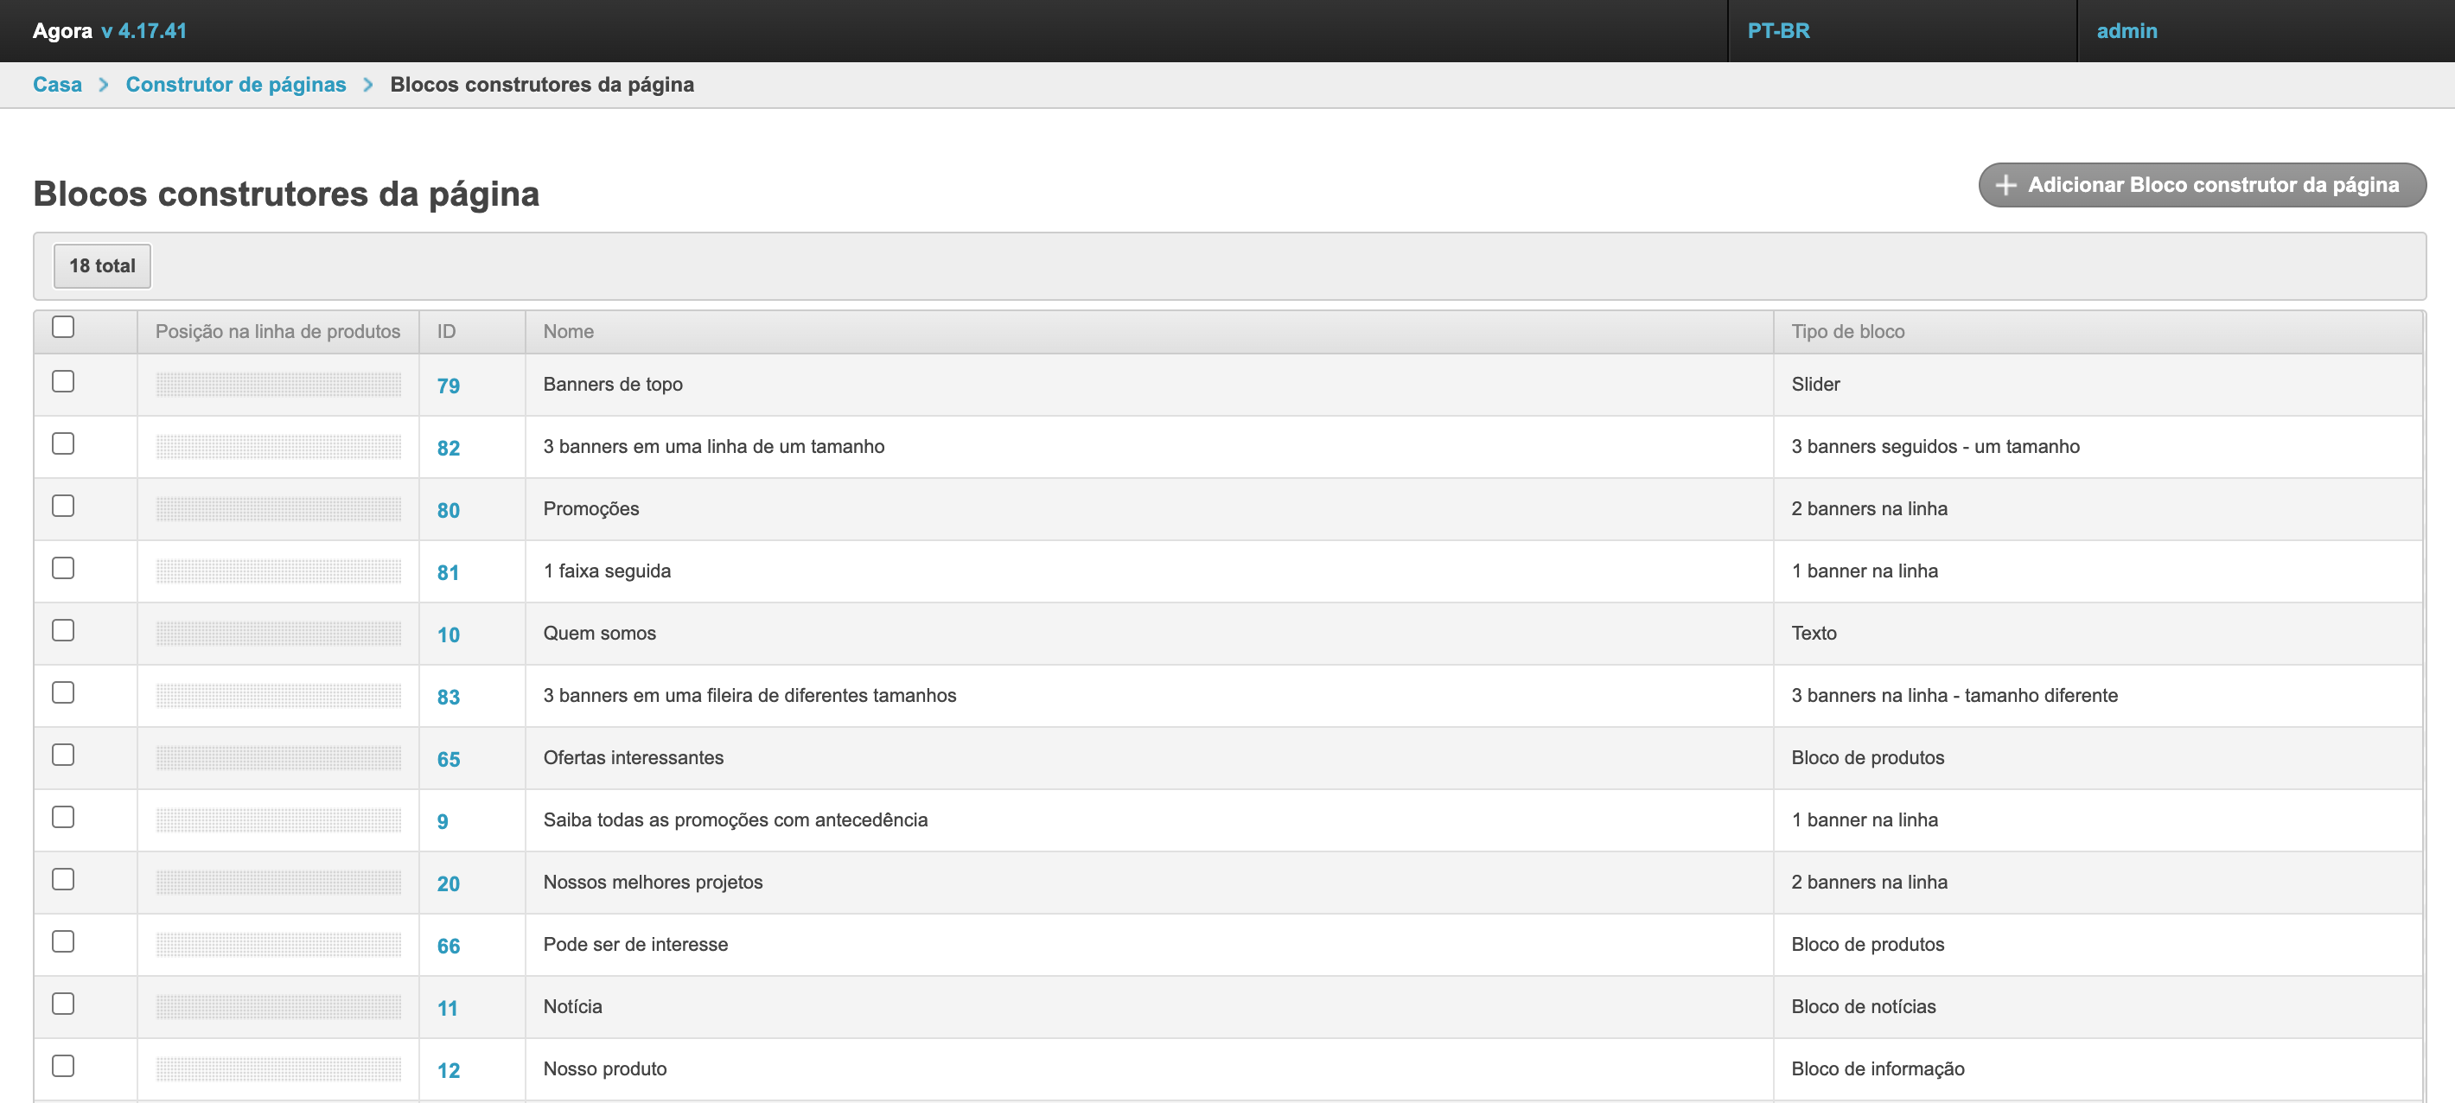The height and width of the screenshot is (1103, 2455).
Task: Tick the checkbox for Nosso produto row
Action: coord(63,1066)
